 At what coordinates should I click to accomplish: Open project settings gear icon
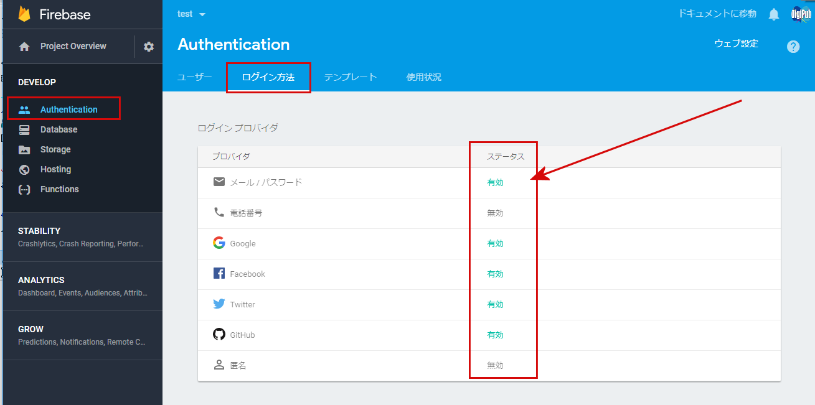point(149,47)
